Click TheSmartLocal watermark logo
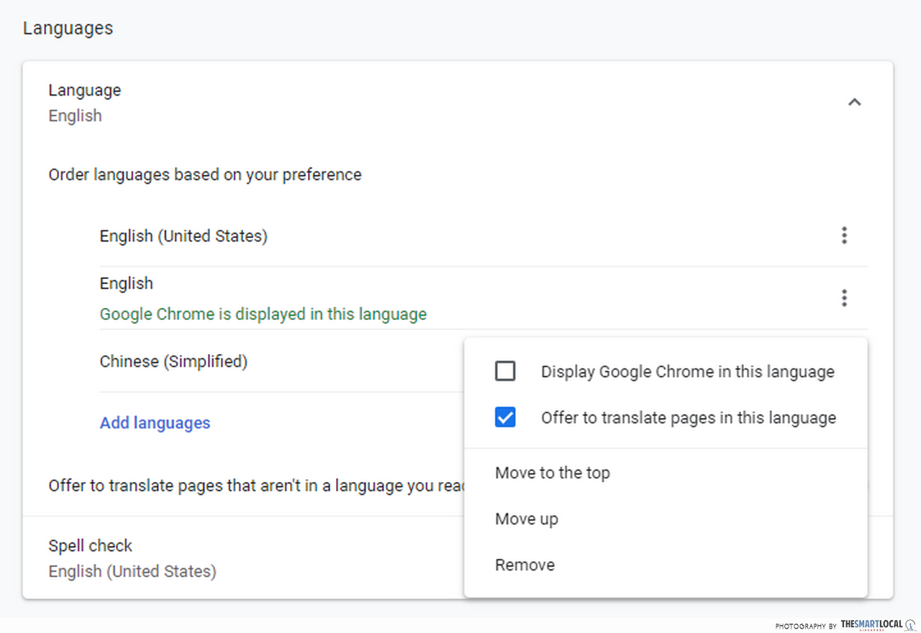The width and height of the screenshot is (921, 633). tap(871, 625)
